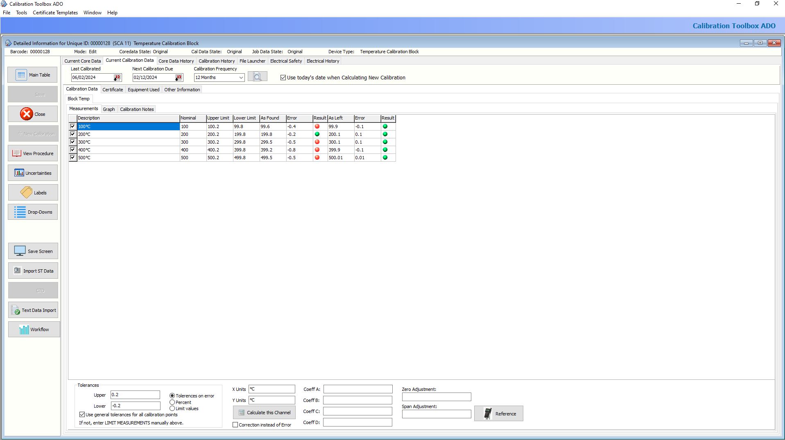This screenshot has height=440, width=785.
Task: Open the Electrical History tab
Action: pyautogui.click(x=323, y=61)
